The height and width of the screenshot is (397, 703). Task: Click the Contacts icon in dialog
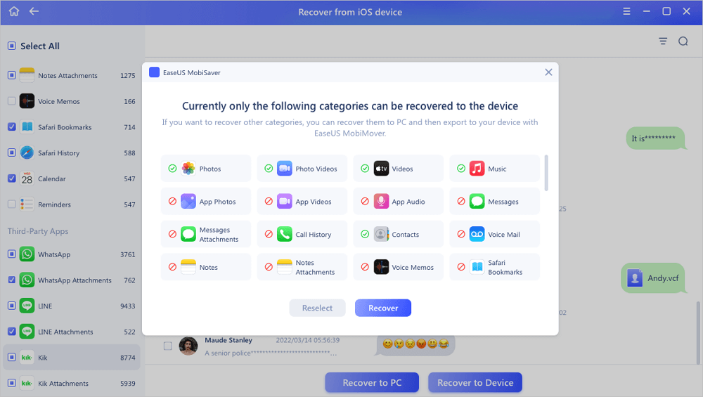coord(381,234)
